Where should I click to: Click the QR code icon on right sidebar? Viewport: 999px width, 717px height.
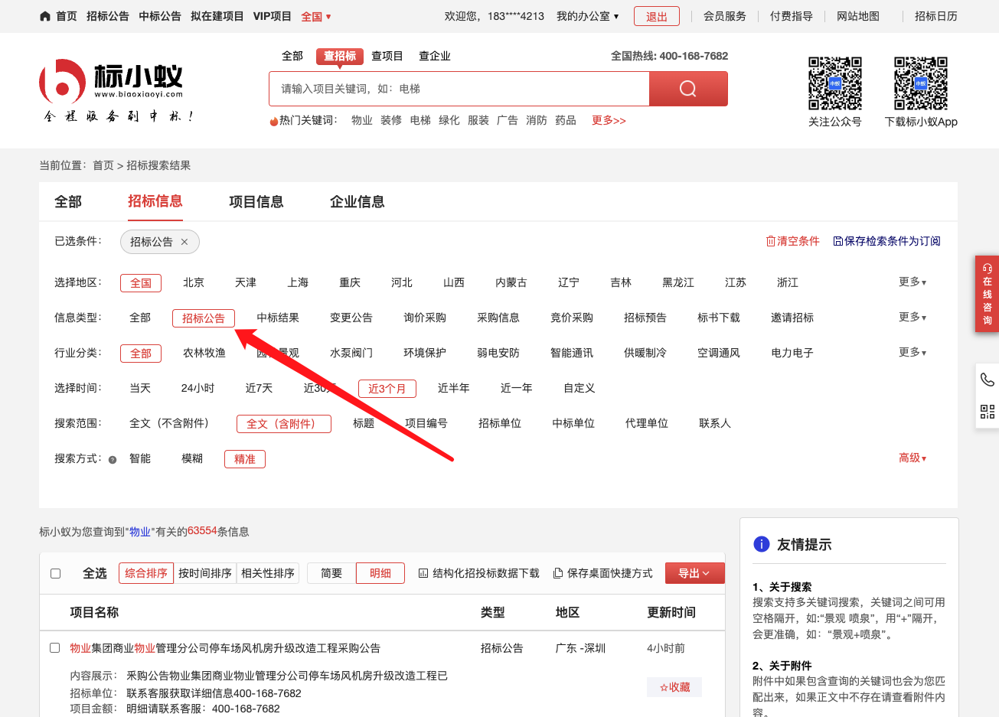[987, 412]
